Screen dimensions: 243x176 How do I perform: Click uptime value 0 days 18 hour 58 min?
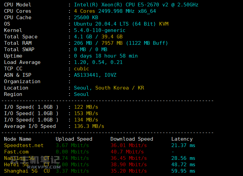[x=106, y=56]
